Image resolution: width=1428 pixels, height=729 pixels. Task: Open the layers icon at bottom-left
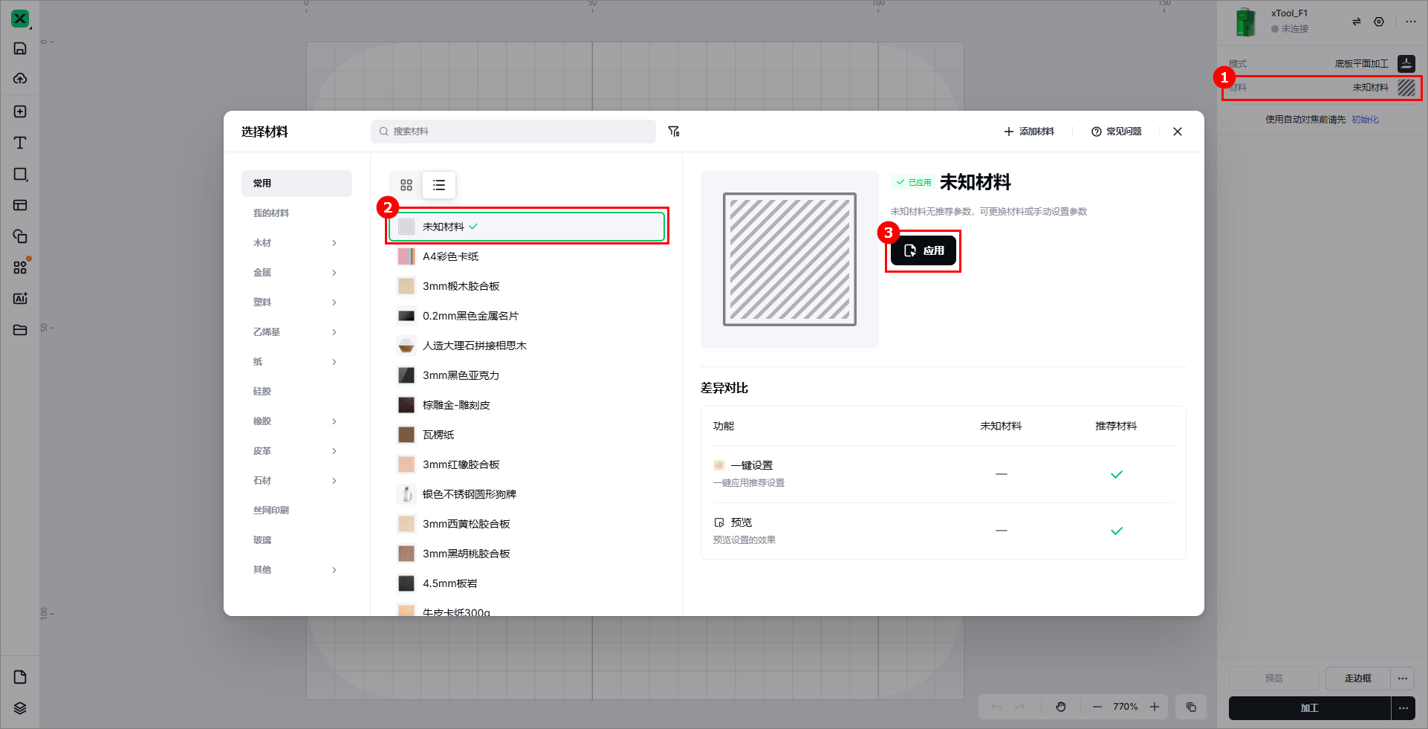20,708
